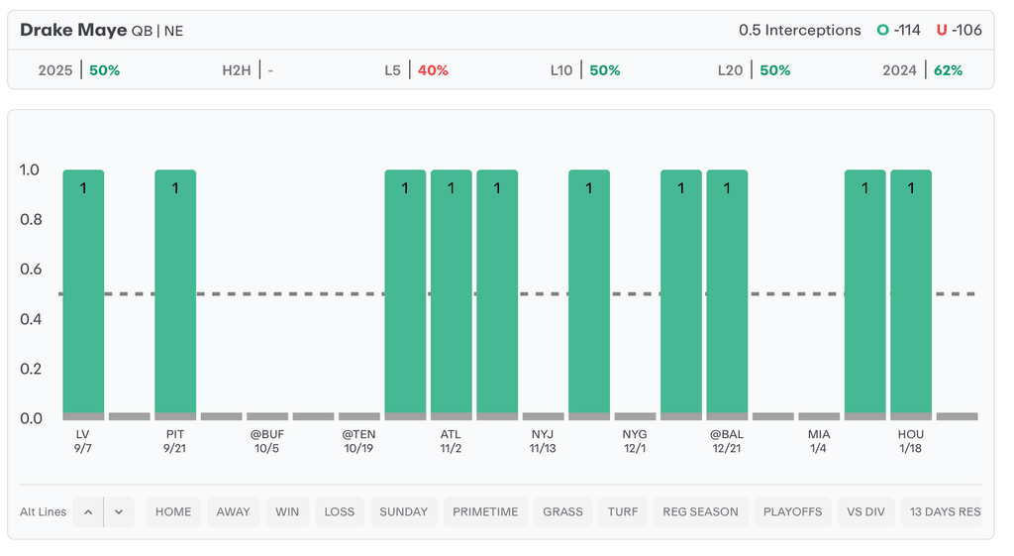Select the VS DIV filter
The image size is (1014, 556).
click(866, 512)
